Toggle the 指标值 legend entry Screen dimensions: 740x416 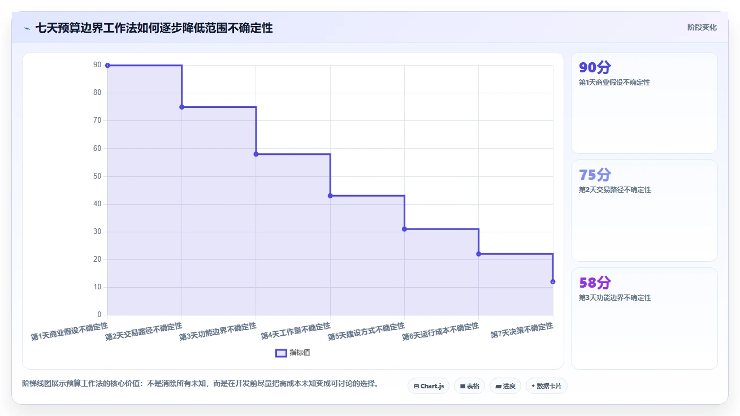[293, 353]
